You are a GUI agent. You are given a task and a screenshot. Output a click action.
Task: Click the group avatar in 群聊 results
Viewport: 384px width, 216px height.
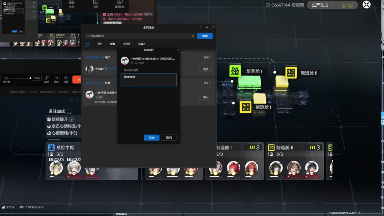(89, 95)
